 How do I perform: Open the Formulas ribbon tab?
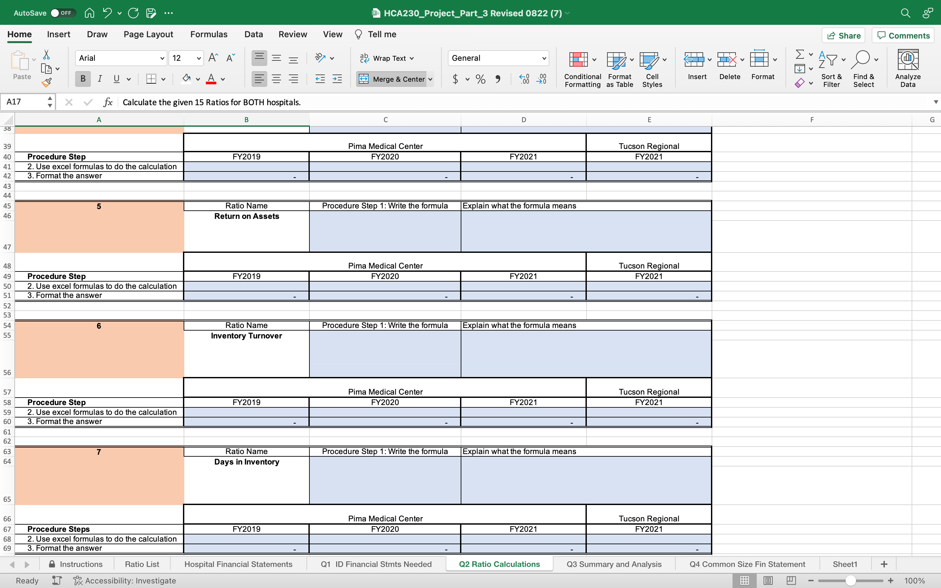(208, 34)
